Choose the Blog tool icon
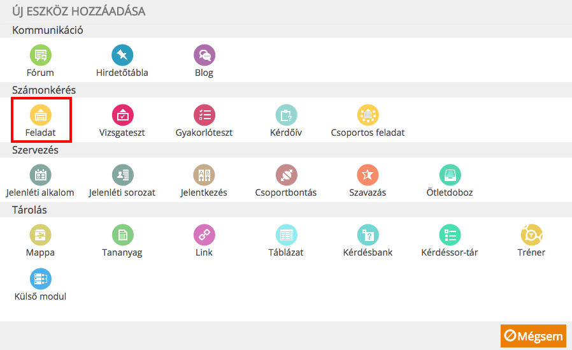 click(x=204, y=55)
